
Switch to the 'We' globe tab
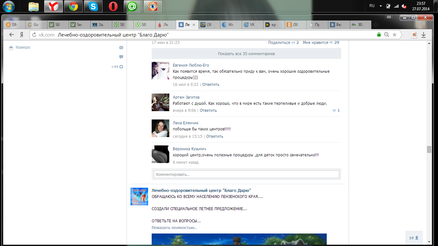coord(231,25)
